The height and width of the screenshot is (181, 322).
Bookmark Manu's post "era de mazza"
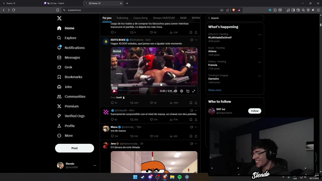click(x=191, y=136)
